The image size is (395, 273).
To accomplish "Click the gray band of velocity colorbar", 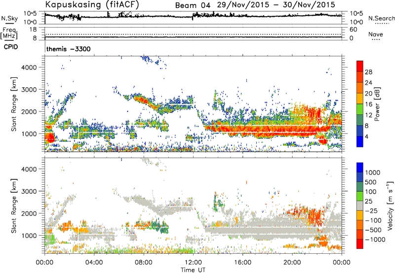I will click(360, 206).
